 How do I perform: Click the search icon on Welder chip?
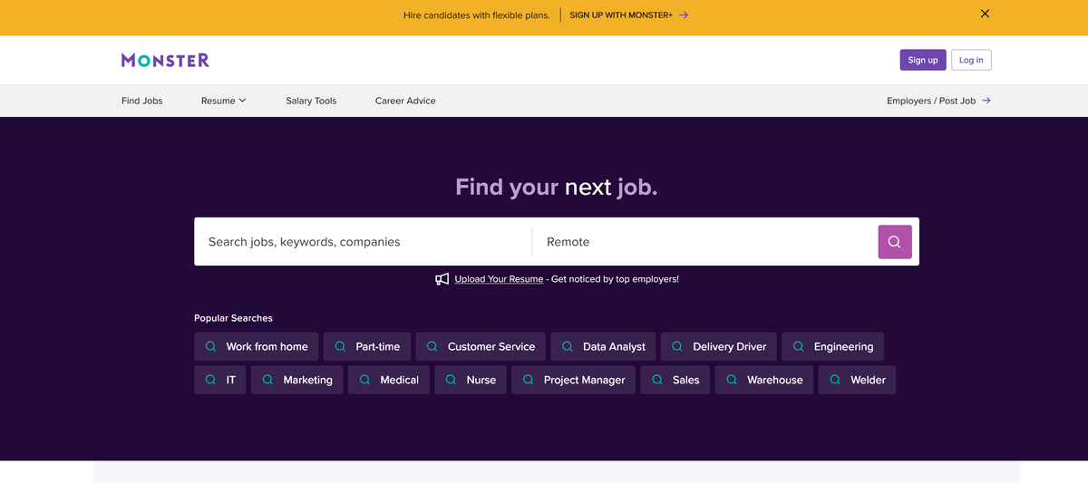(835, 380)
